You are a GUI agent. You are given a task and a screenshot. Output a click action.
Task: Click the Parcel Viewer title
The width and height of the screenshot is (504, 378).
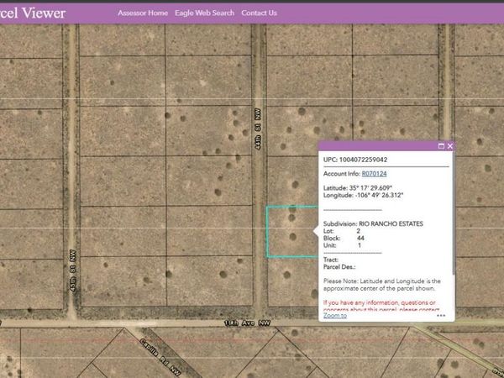click(33, 13)
